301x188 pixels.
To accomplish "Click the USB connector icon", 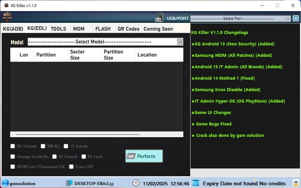I will click(159, 18).
